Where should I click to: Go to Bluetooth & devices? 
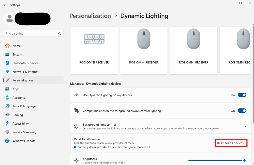(x=33, y=63)
